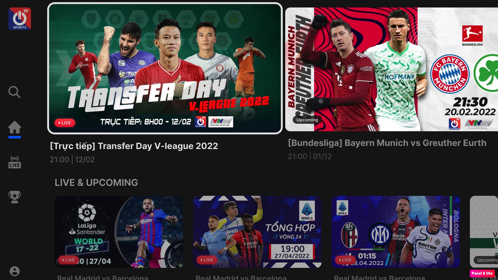Click Upcoming badge on Bayern Munich banner
Viewport: 498px width, 280px height.
coord(307,120)
